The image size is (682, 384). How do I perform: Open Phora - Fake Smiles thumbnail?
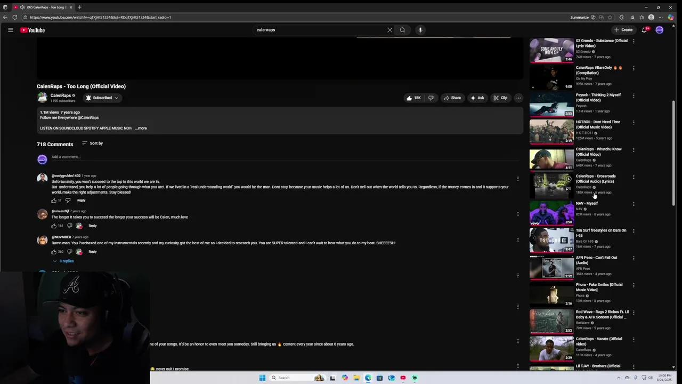tap(551, 294)
